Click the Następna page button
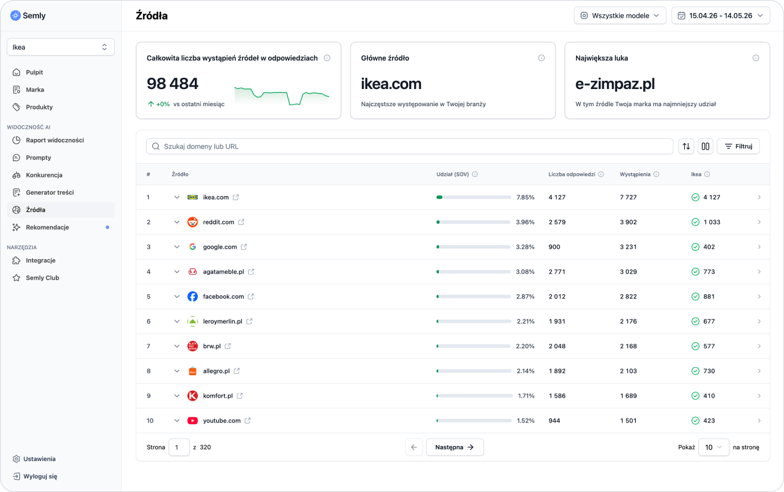 point(455,447)
